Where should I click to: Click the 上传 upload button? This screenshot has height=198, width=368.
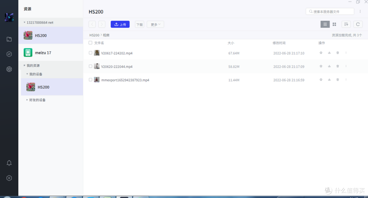[120, 24]
